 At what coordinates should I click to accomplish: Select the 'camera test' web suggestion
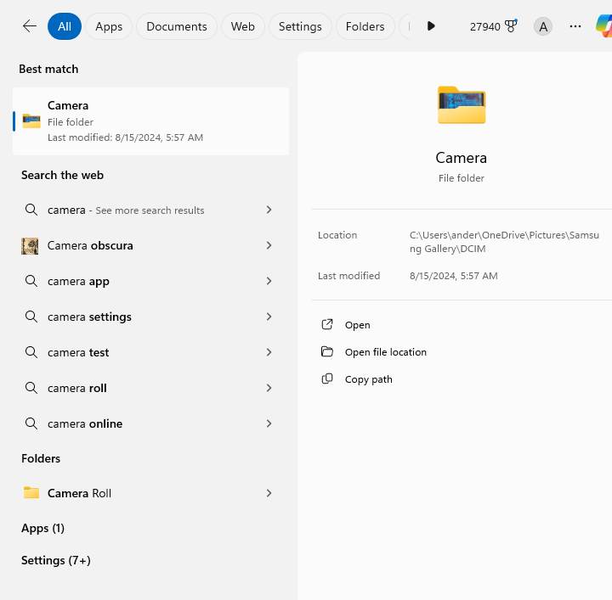point(78,352)
